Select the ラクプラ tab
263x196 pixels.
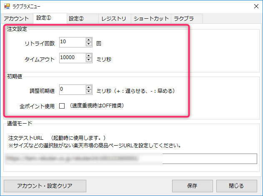coord(183,19)
